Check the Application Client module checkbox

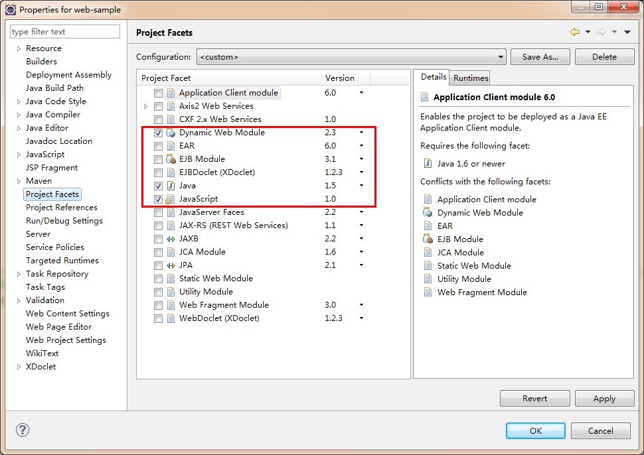pyautogui.click(x=158, y=93)
